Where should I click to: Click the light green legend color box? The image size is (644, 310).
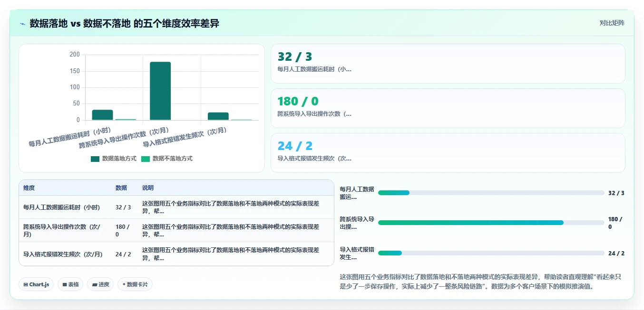tap(146, 159)
